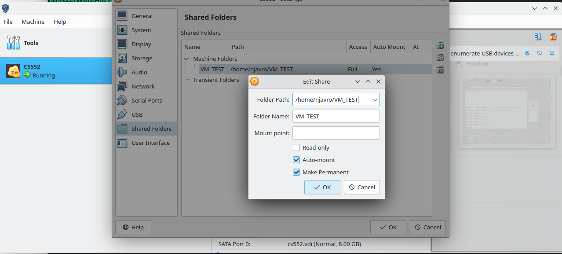
Task: Open the Storage settings category
Action: click(142, 58)
